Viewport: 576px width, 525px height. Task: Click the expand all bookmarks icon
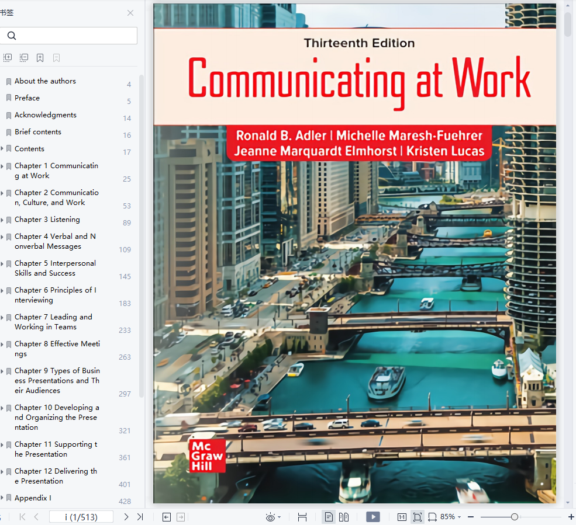(8, 58)
